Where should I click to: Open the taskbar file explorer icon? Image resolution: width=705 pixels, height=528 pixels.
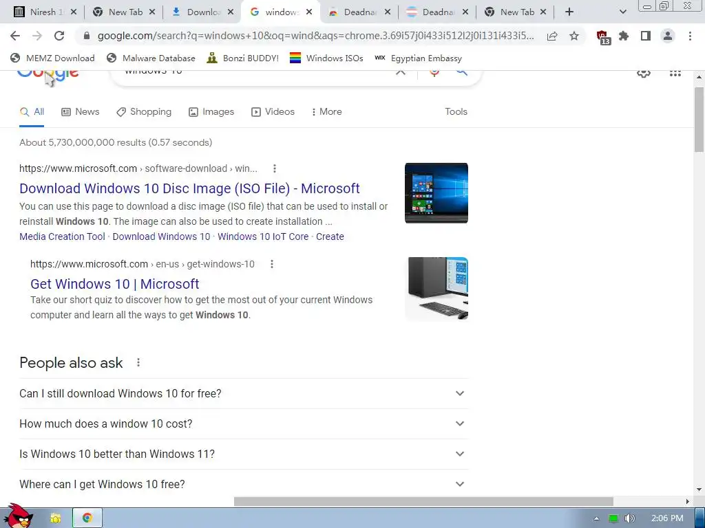click(55, 518)
